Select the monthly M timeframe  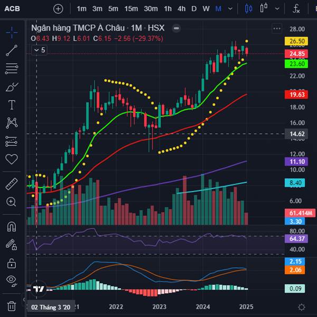[218, 9]
